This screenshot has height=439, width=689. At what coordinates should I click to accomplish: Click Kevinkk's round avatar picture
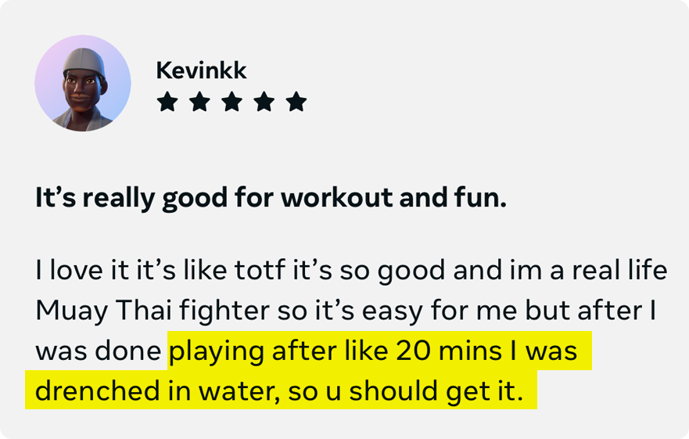tap(83, 83)
